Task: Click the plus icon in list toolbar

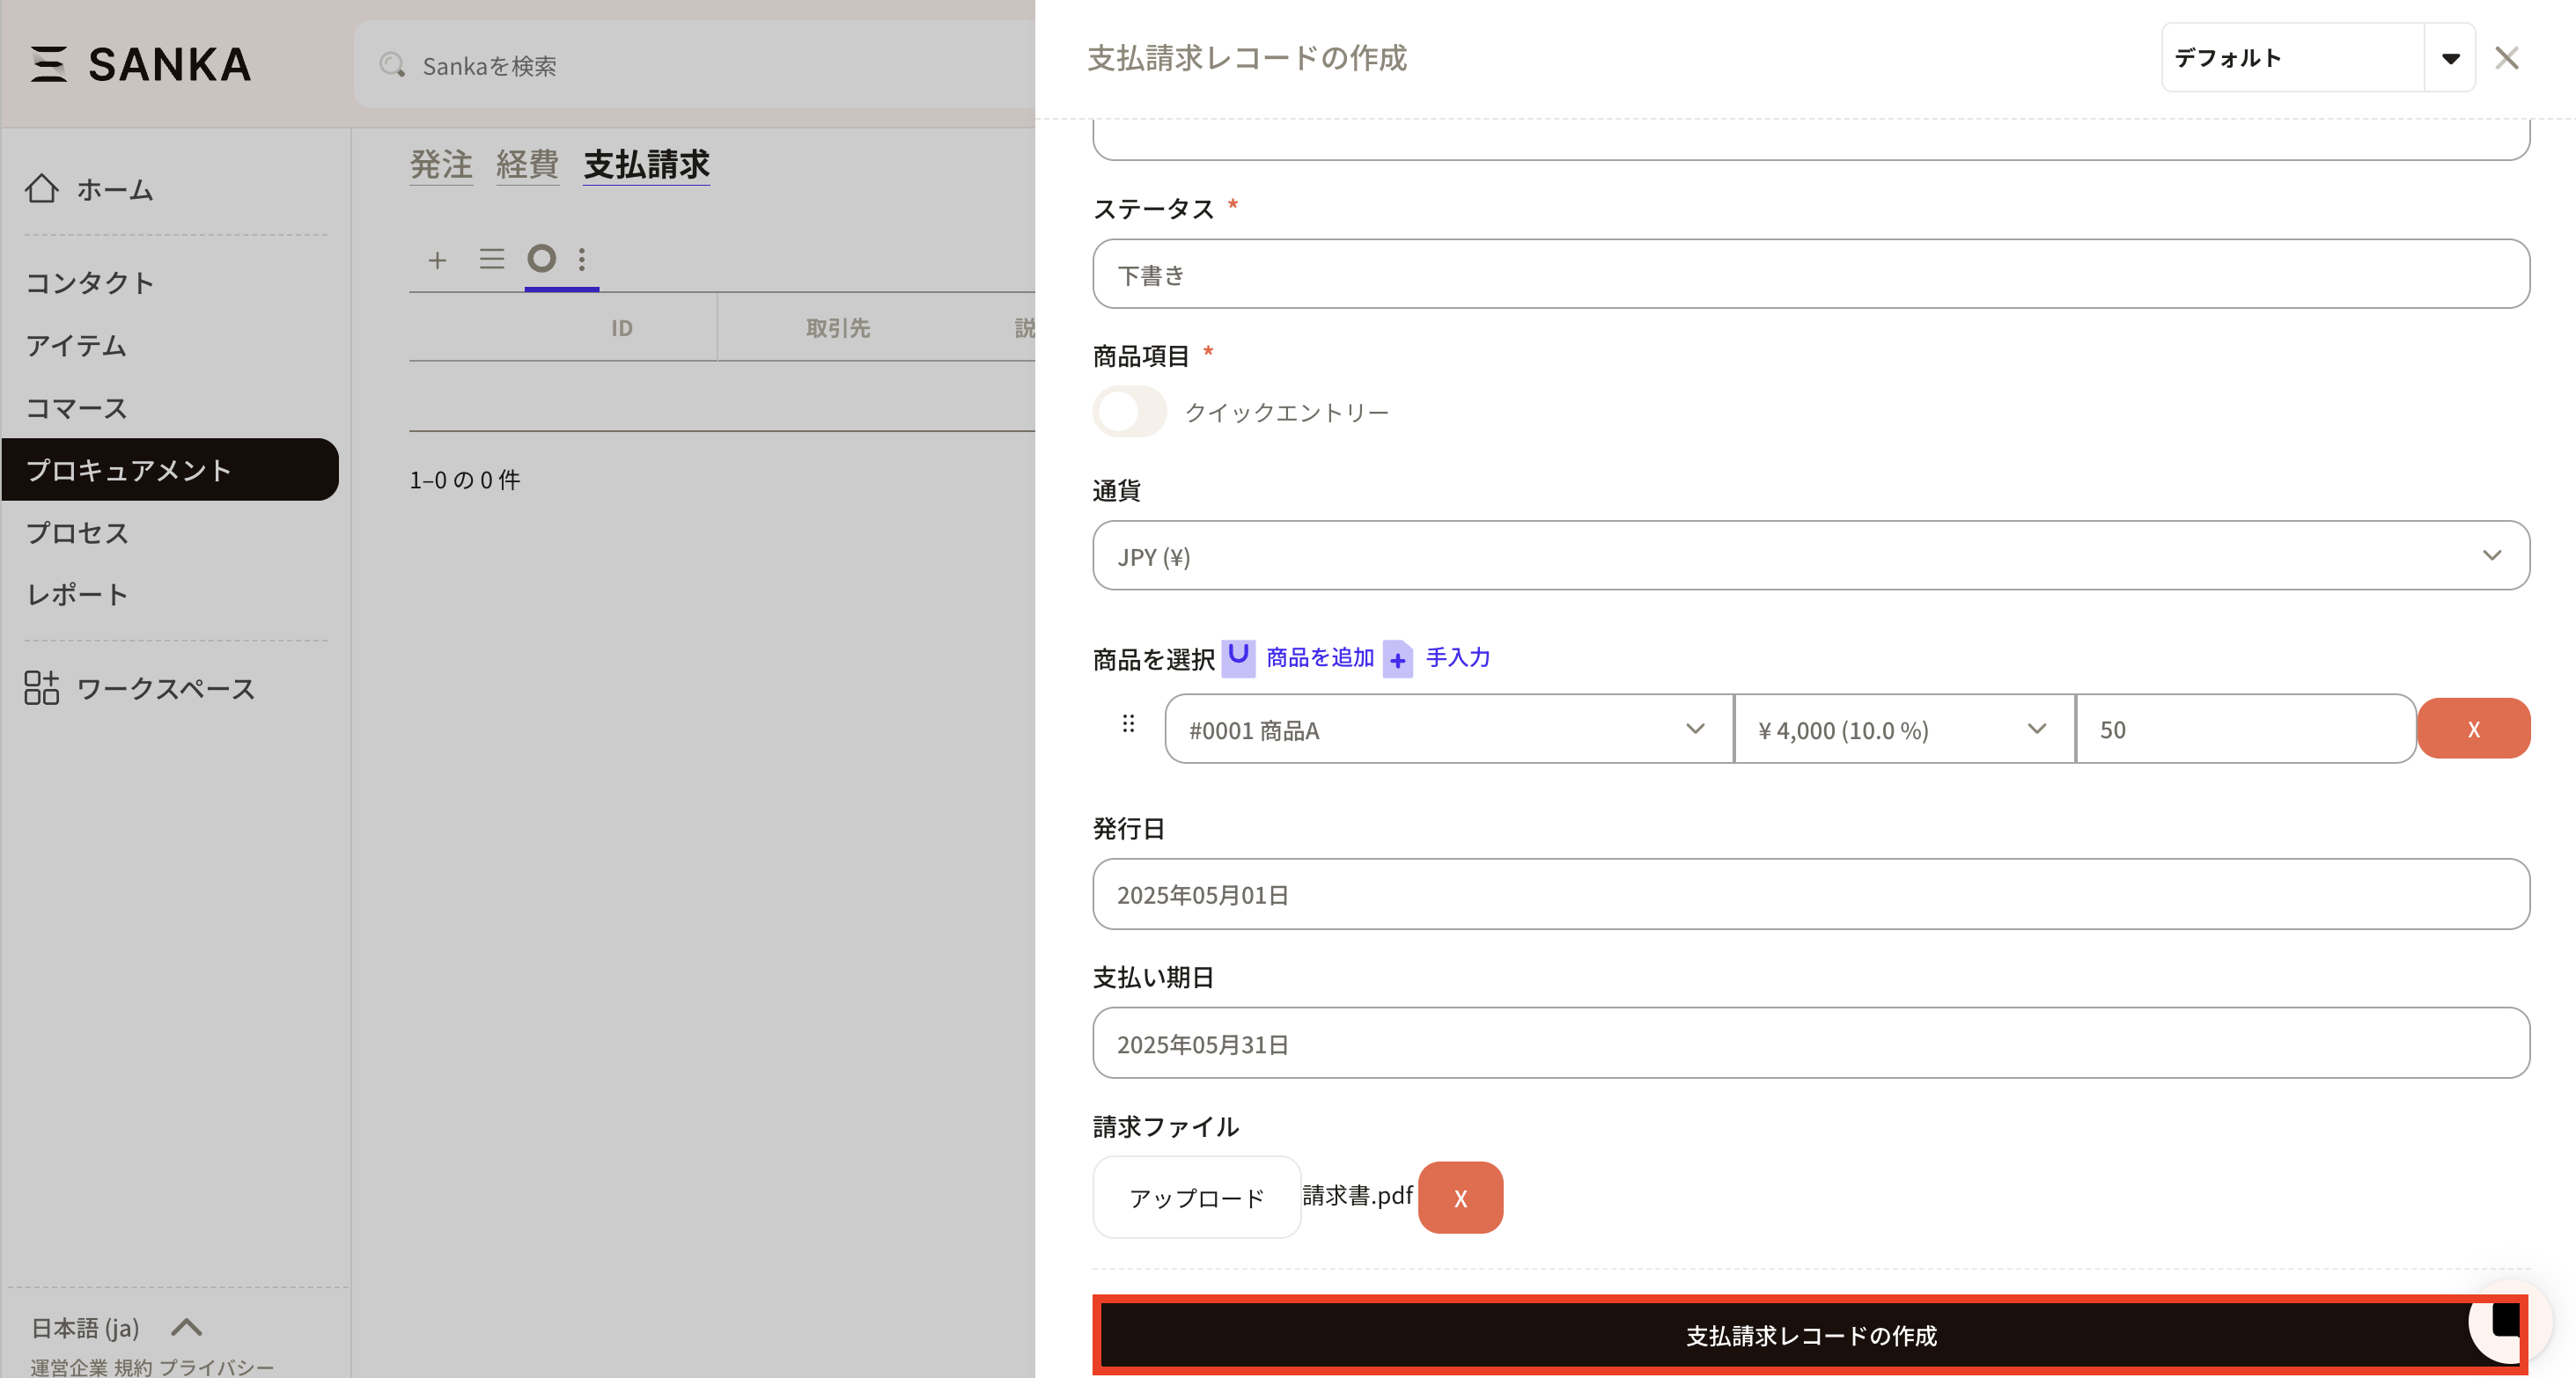Action: coord(437,260)
